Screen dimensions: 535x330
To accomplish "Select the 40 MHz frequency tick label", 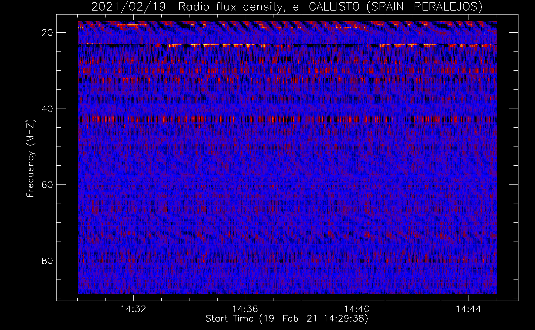I will (x=47, y=109).
